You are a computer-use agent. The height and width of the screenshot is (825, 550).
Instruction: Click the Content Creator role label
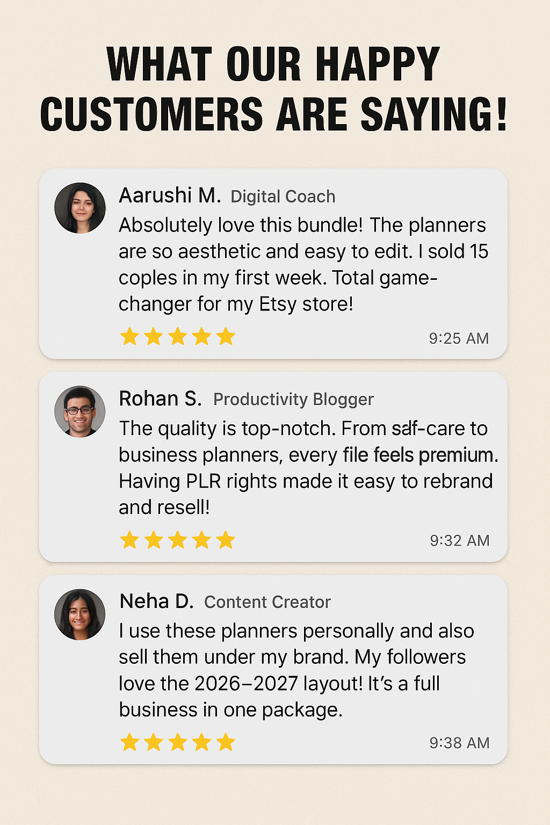[267, 602]
